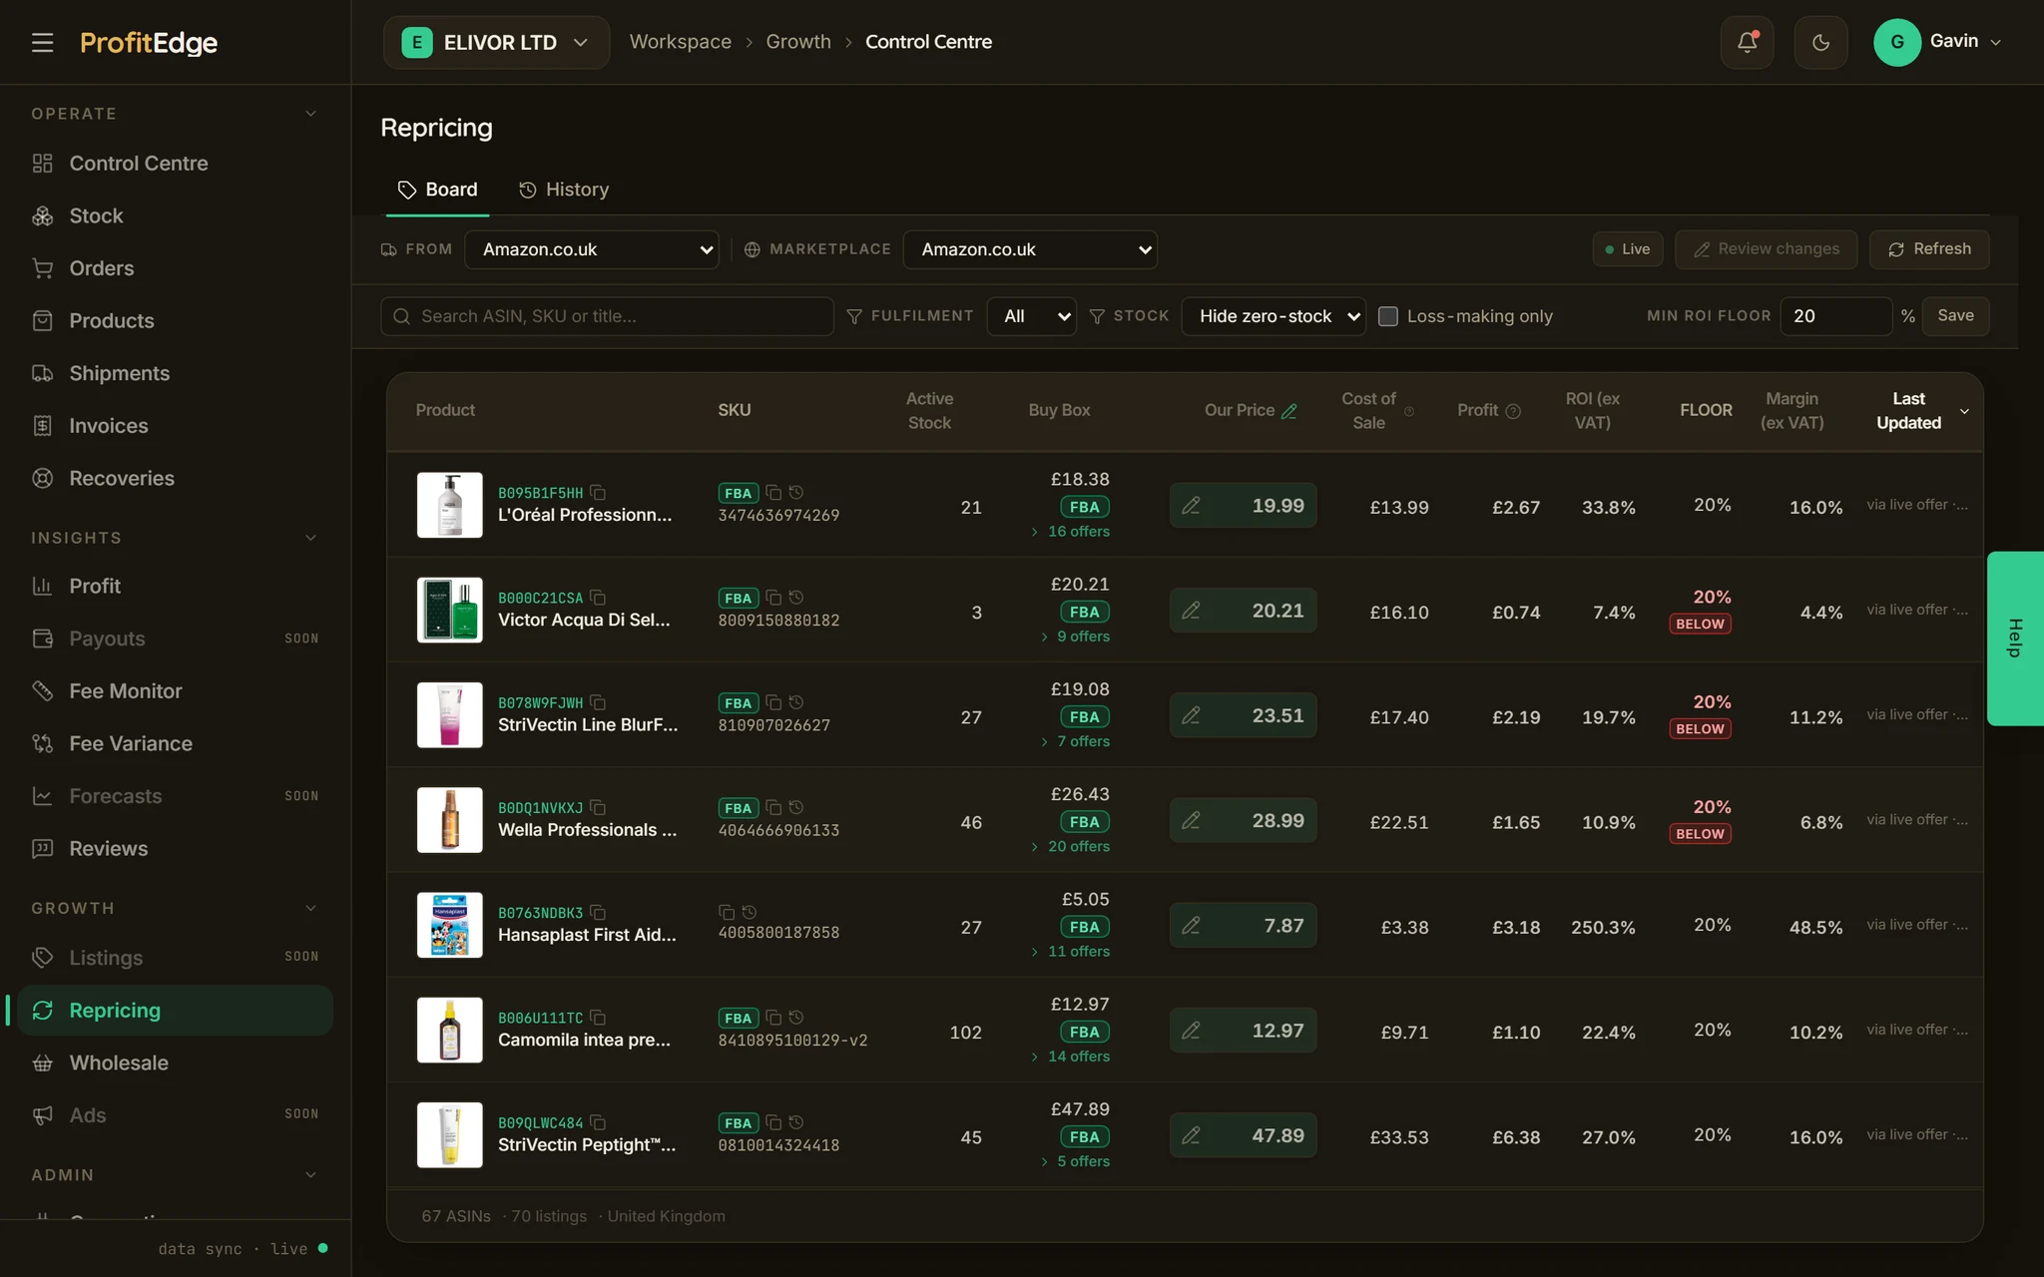The image size is (2044, 1277).
Task: Open history icon for SKU 810907026627
Action: (796, 702)
